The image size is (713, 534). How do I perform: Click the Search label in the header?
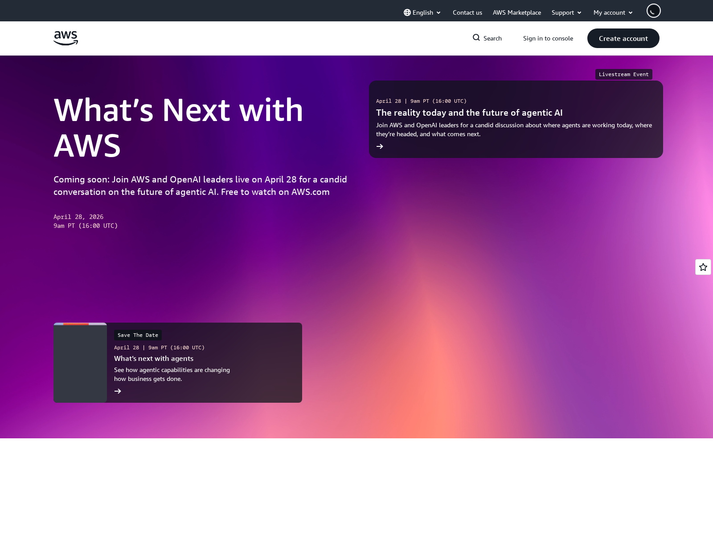point(493,38)
